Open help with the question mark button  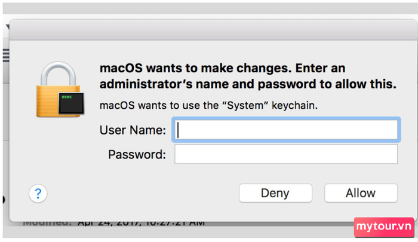[x=38, y=194]
